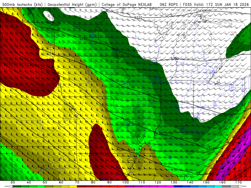Image resolution: width=251 pixels, height=188 pixels.
Task: Click the color bar label 80
Action: tap(93, 182)
